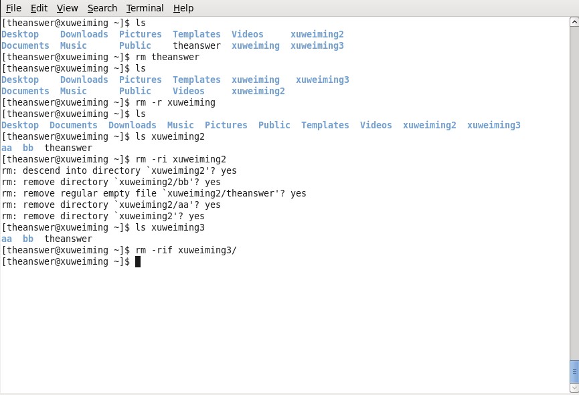Image resolution: width=579 pixels, height=395 pixels.
Task: Click the 'rm -r xuweiming' command line
Action: (108, 102)
